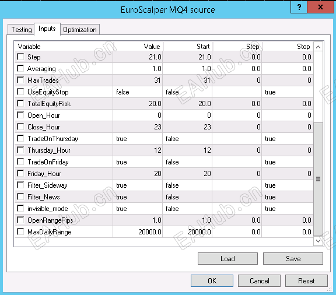The width and height of the screenshot is (336, 295).
Task: Tick the MaxDailyRange checkbox
Action: [20, 232]
